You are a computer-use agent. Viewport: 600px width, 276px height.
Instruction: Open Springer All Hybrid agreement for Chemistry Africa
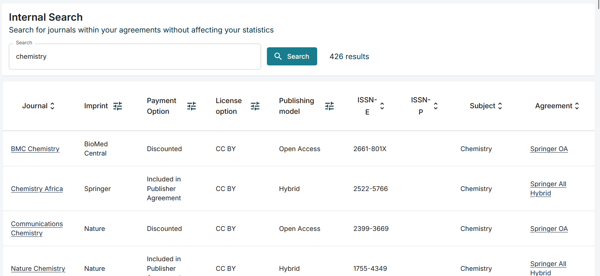[x=548, y=188]
